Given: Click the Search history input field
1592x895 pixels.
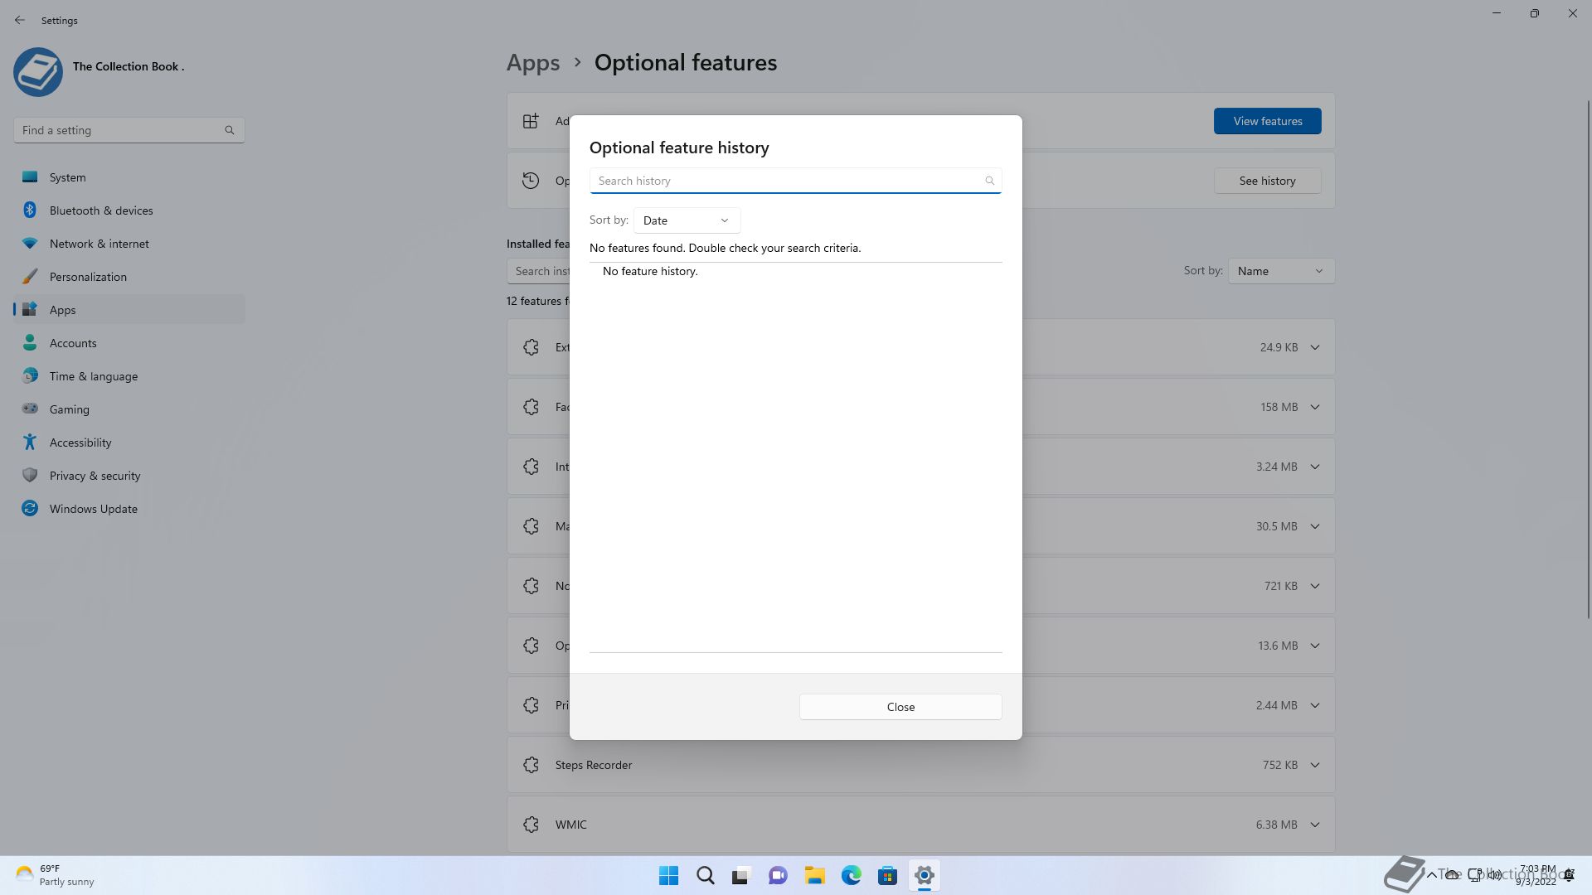Looking at the screenshot, I should tap(786, 181).
